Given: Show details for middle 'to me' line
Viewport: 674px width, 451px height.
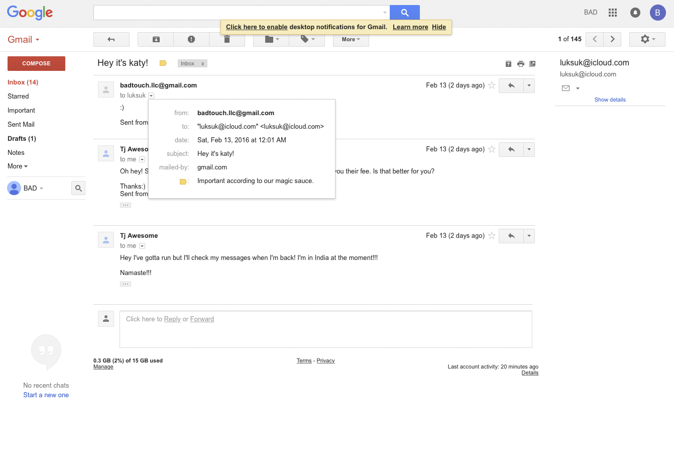Looking at the screenshot, I should point(142,159).
